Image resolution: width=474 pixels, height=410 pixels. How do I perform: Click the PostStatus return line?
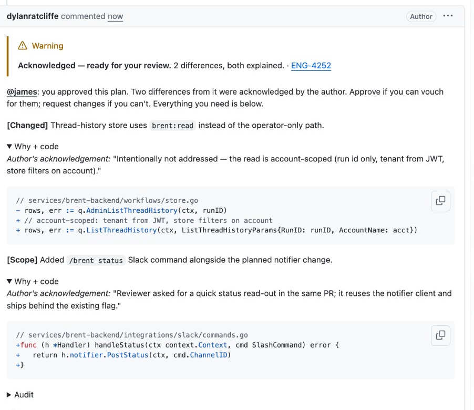click(123, 355)
